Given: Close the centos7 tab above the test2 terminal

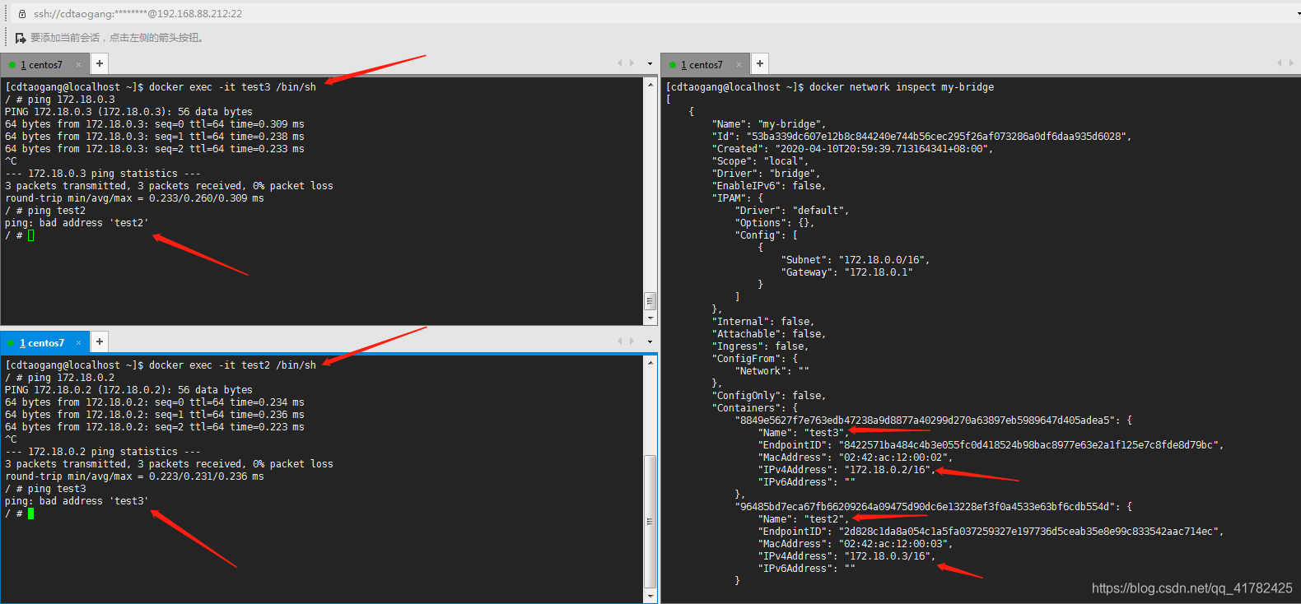Looking at the screenshot, I should click(x=78, y=342).
